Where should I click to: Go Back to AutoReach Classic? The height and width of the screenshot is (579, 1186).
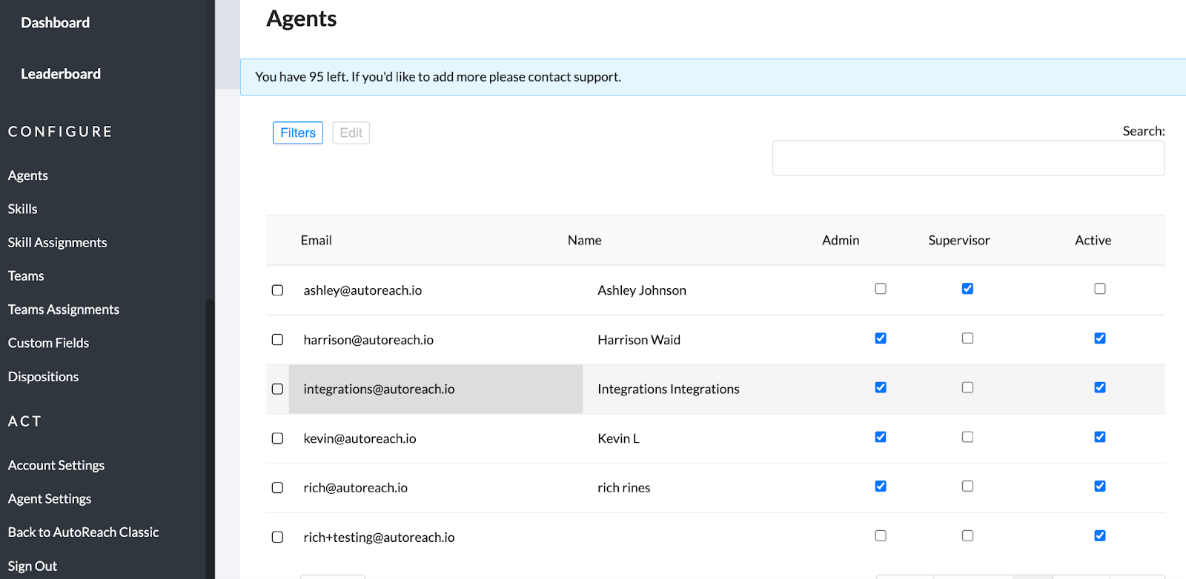(x=84, y=532)
